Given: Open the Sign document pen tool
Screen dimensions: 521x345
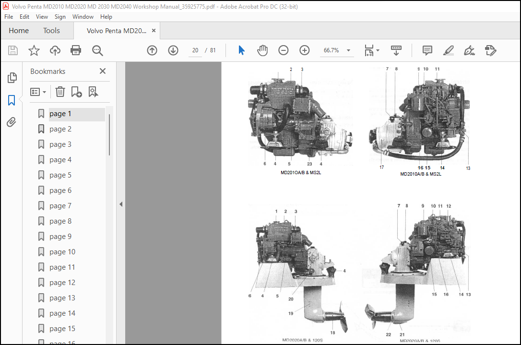Looking at the screenshot, I should click(469, 50).
